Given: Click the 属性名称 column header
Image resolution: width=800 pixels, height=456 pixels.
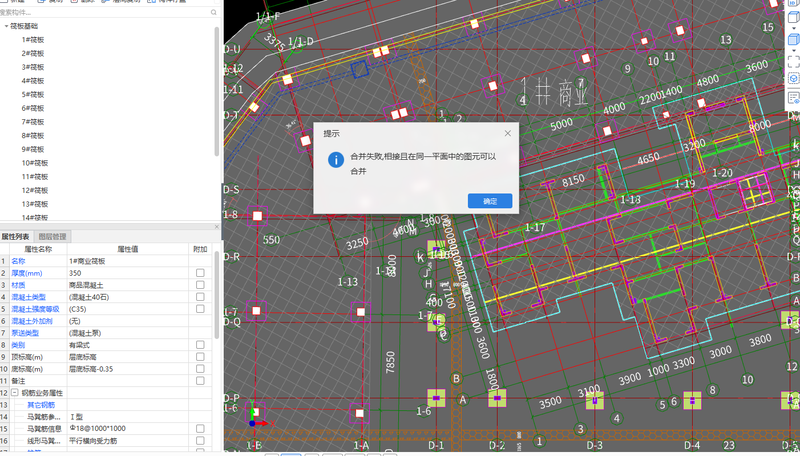Looking at the screenshot, I should tap(38, 249).
